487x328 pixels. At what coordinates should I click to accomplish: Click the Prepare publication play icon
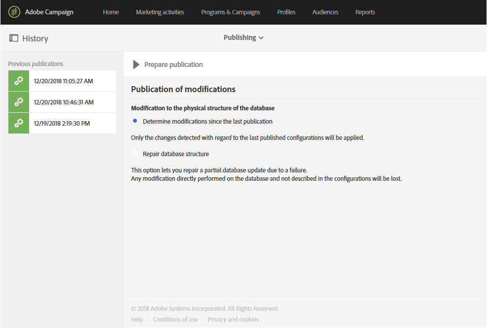[136, 65]
